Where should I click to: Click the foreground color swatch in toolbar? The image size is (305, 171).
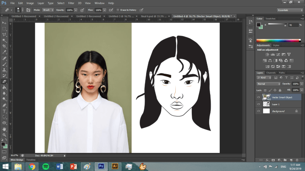3,144
